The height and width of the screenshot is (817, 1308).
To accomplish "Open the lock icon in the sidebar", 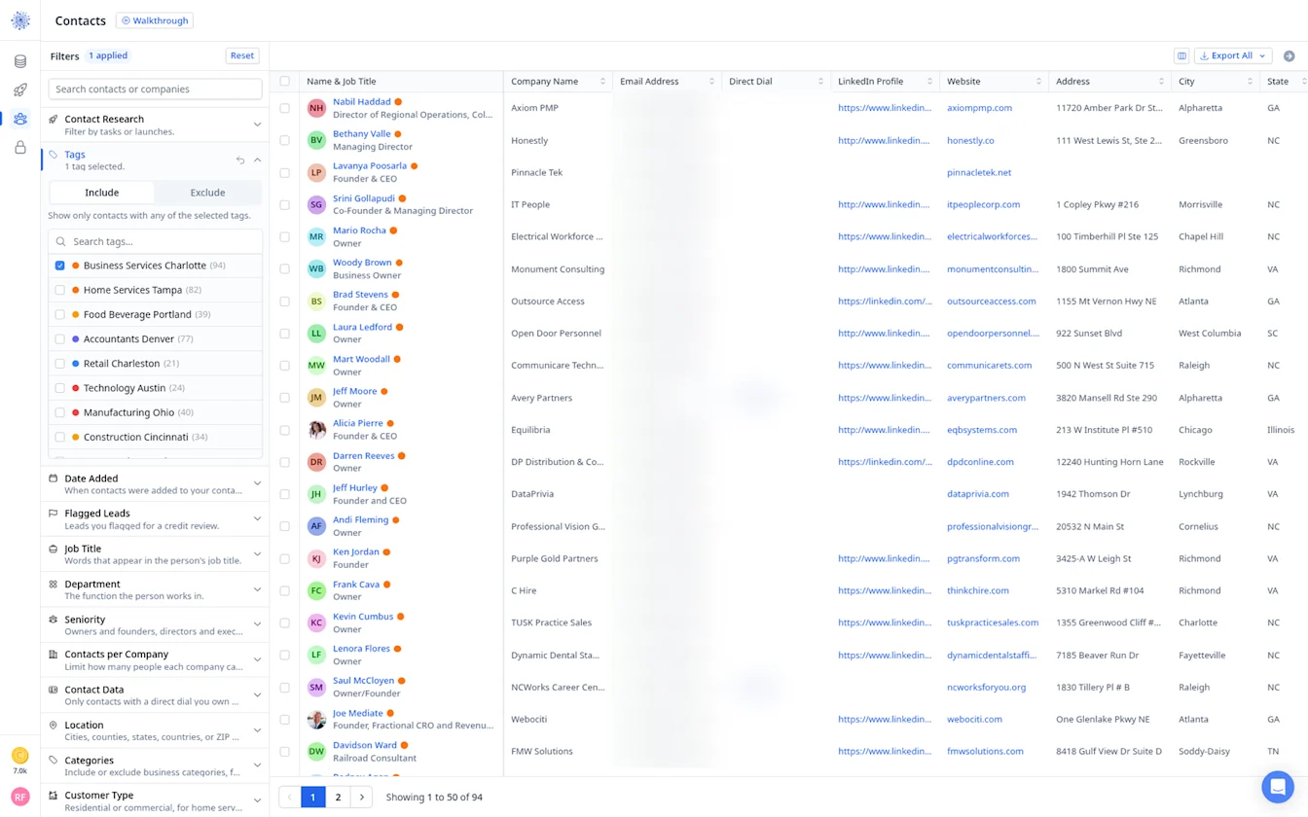I will [20, 148].
